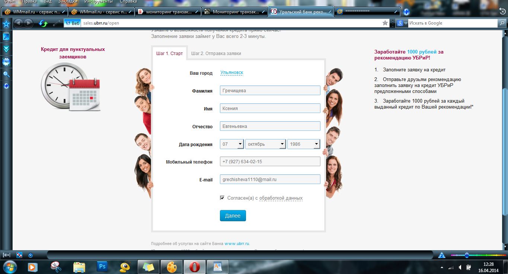508x274 pixels.
Task: Add a new panel to the sidebar
Action: [x=6, y=86]
